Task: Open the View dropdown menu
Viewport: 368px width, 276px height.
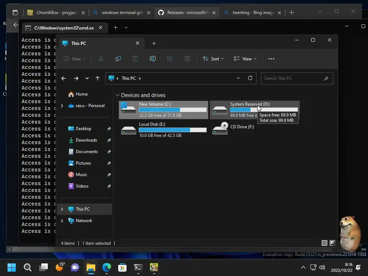Action: [x=245, y=59]
